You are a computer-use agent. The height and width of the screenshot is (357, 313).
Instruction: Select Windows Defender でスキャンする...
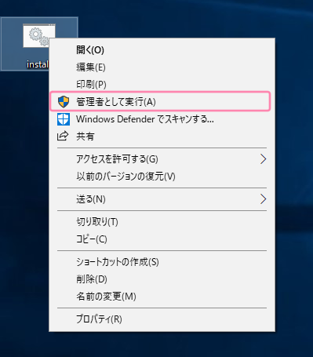[x=162, y=119]
